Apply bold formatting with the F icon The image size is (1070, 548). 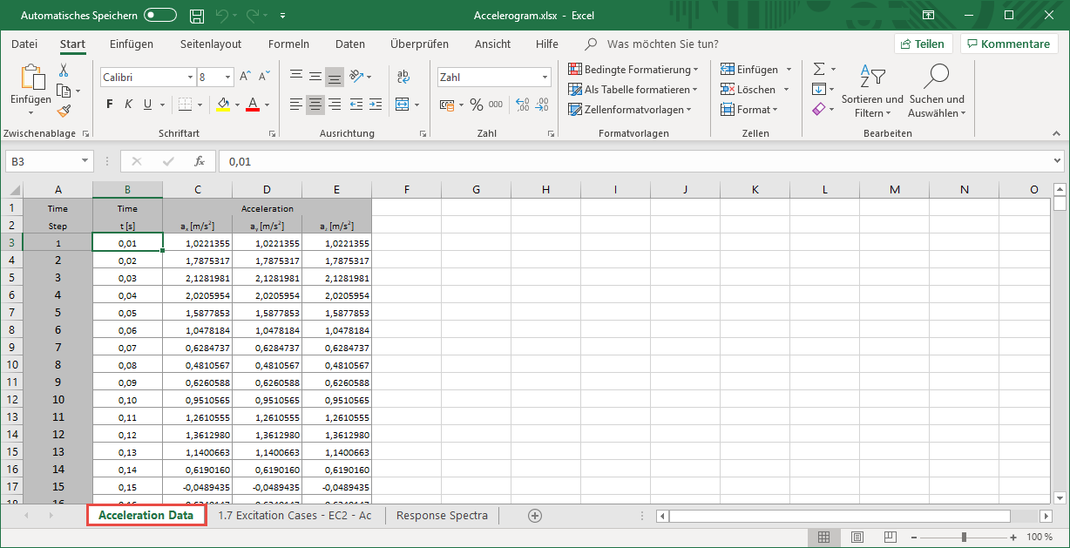pos(108,104)
